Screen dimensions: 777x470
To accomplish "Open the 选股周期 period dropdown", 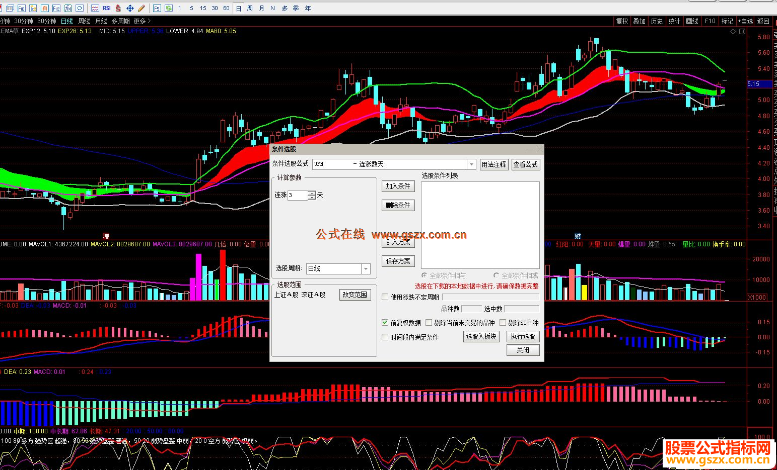I will 366,269.
